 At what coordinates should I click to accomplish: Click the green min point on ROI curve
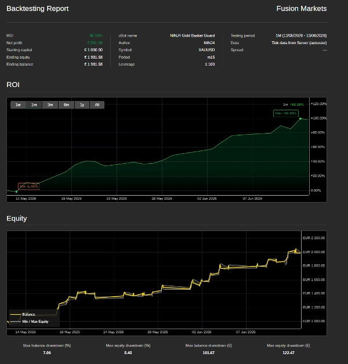[x=16, y=192]
